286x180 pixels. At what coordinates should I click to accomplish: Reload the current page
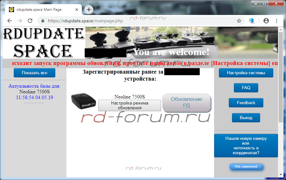[30, 21]
